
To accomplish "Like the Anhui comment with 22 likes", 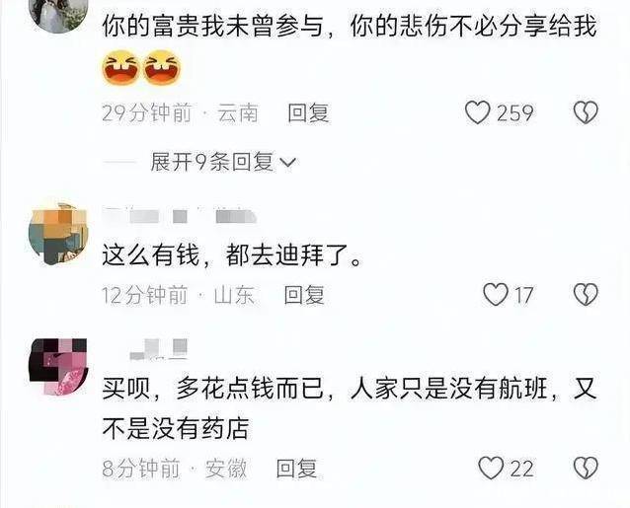I will pos(491,469).
